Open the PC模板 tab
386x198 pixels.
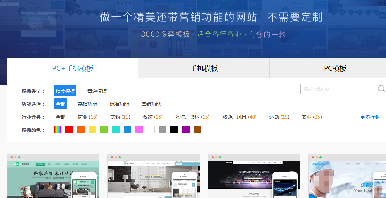point(335,68)
